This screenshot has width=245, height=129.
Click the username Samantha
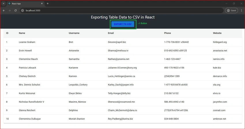tap(74, 59)
